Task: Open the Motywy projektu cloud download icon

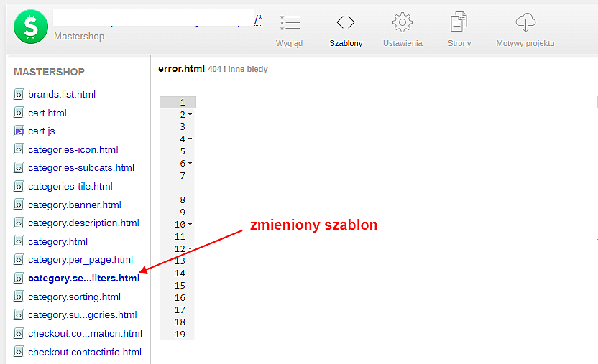Action: 525,22
